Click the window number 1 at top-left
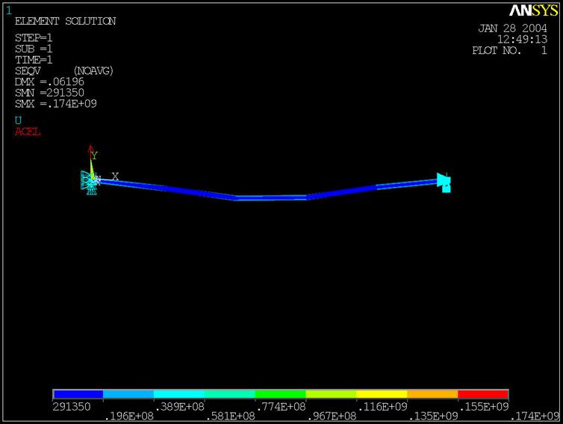 [9, 10]
